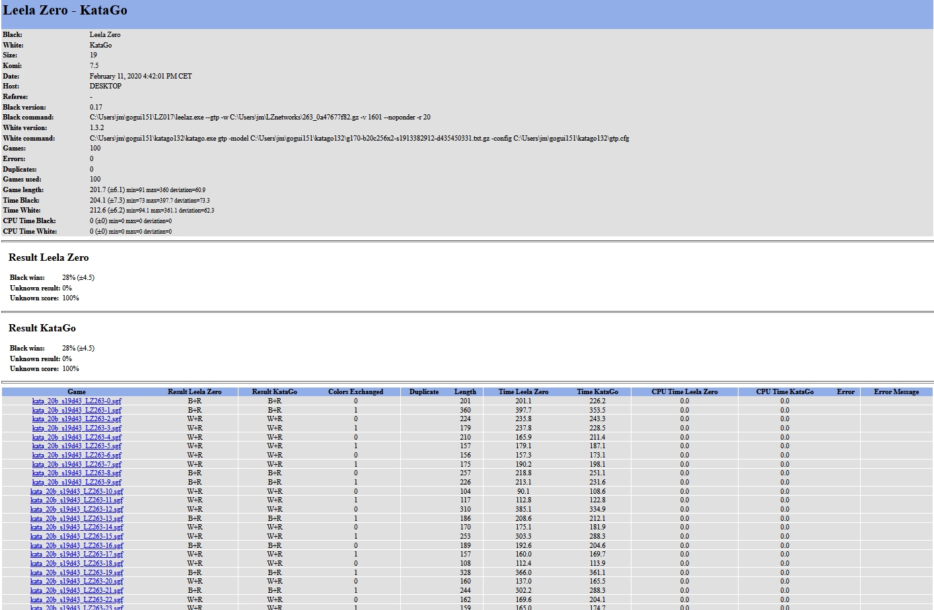Click the 'Result Leela Zero' table column header

click(x=195, y=391)
